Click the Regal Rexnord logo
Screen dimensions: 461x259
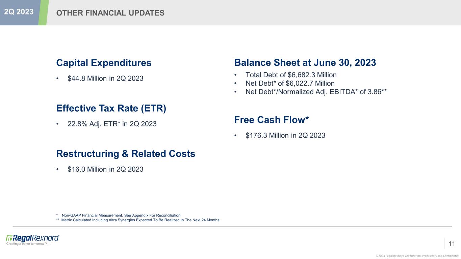[33, 238]
